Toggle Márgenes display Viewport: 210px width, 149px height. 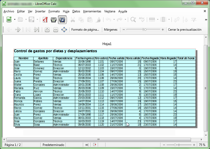point(111,30)
